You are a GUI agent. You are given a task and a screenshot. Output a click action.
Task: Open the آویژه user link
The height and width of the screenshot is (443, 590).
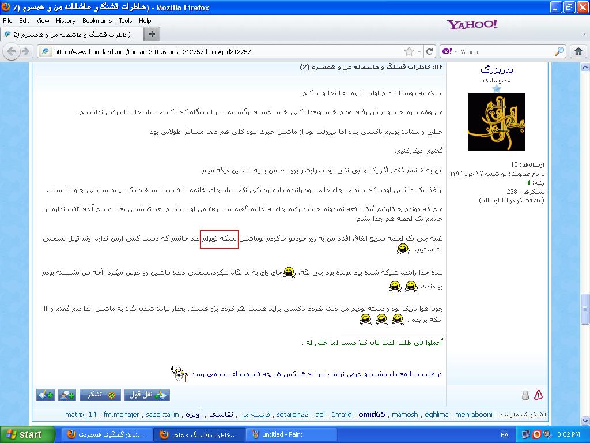pos(194,414)
